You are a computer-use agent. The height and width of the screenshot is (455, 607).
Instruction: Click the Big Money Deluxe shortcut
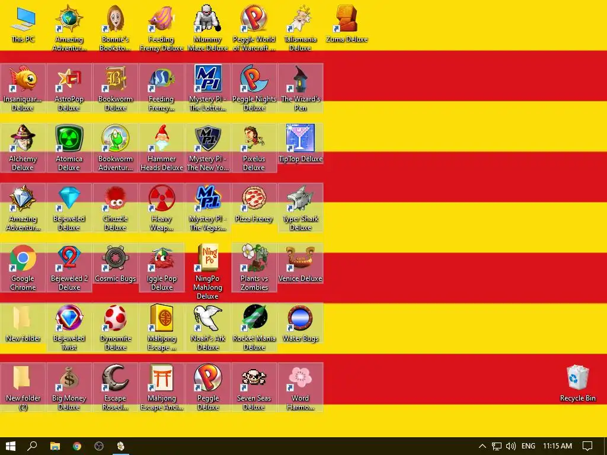[69, 387]
